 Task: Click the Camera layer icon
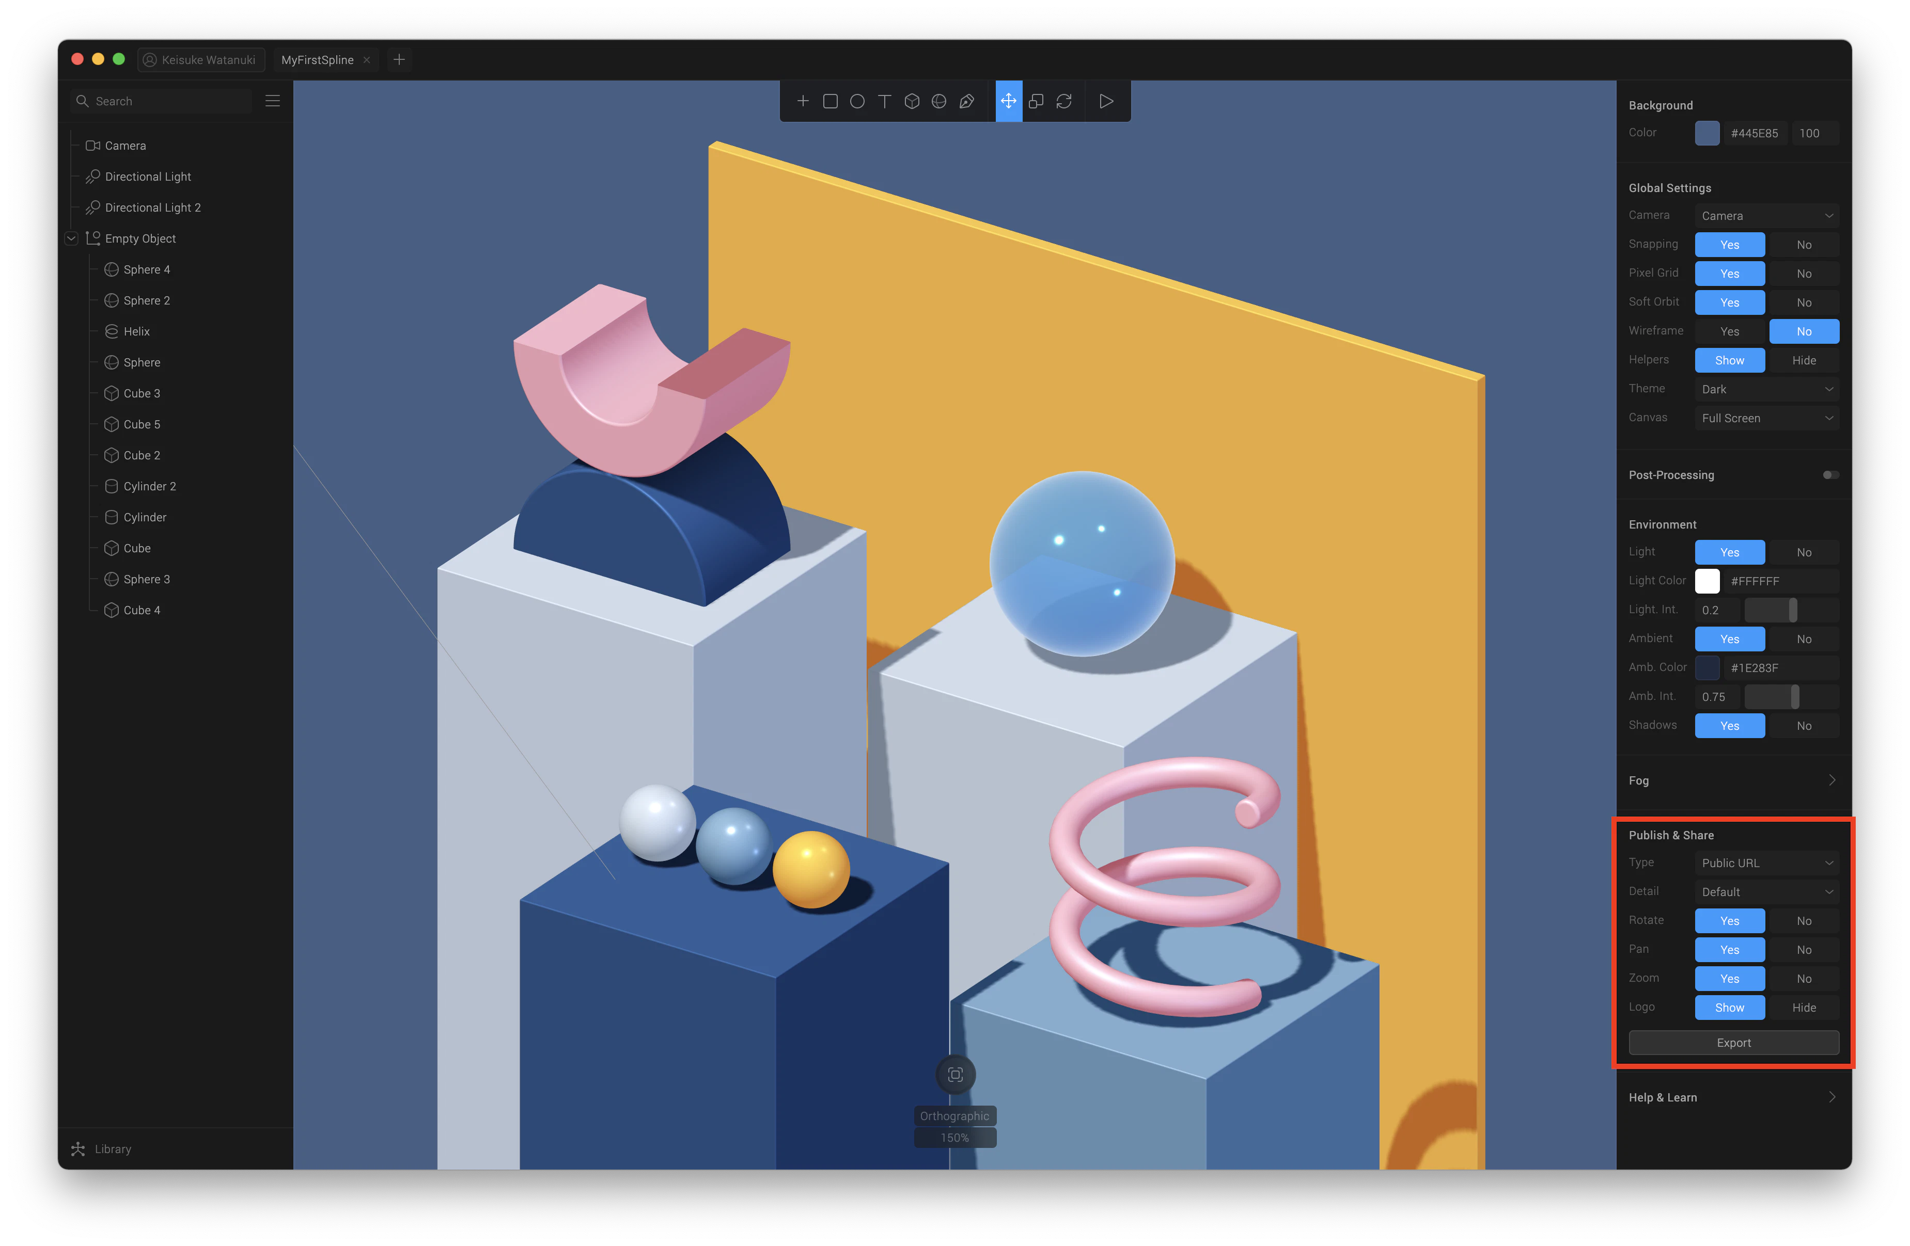pos(93,146)
